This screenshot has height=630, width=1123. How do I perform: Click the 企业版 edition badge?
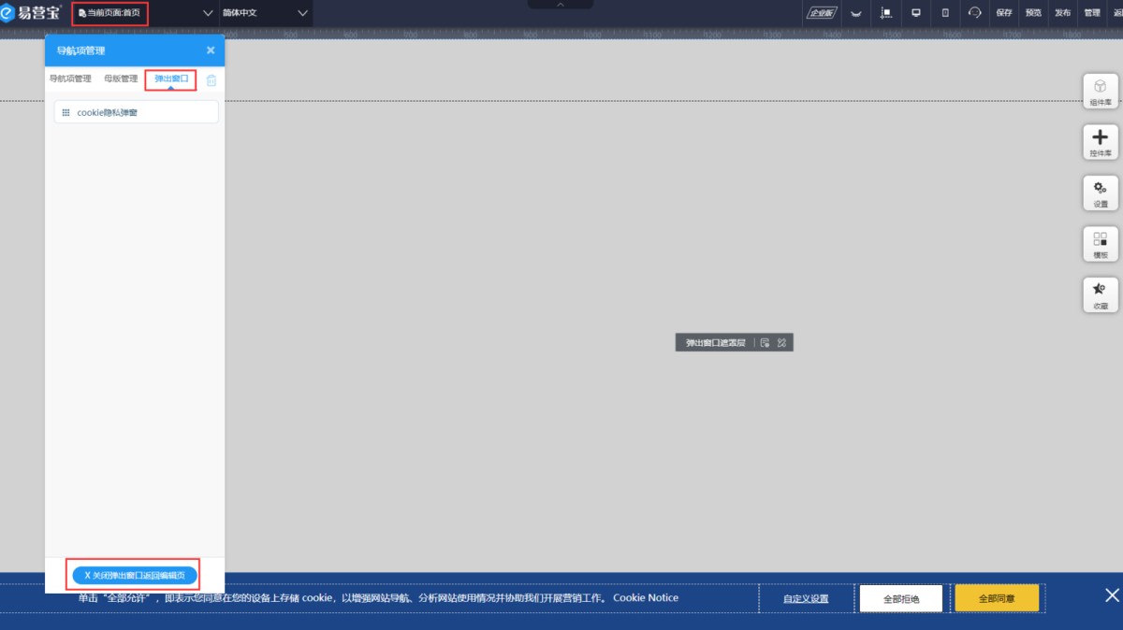click(x=823, y=13)
